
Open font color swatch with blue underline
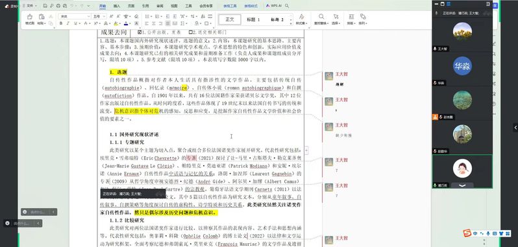126,23
